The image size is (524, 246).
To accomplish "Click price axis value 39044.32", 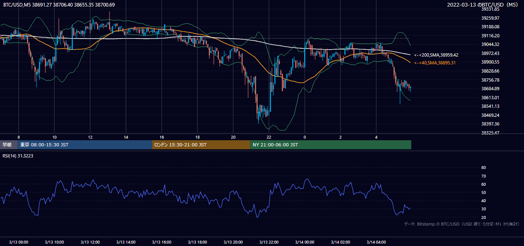I will pos(490,44).
